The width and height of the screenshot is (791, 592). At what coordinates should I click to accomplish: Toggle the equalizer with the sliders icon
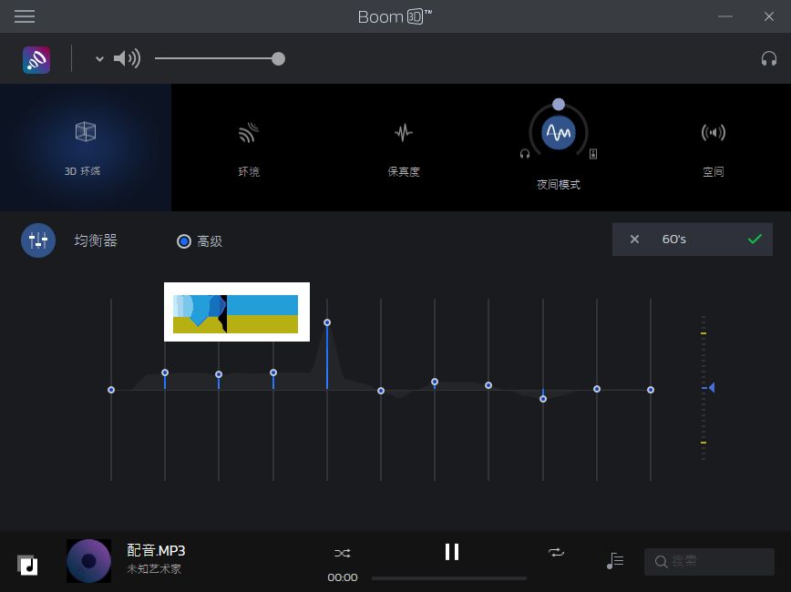[x=38, y=240]
